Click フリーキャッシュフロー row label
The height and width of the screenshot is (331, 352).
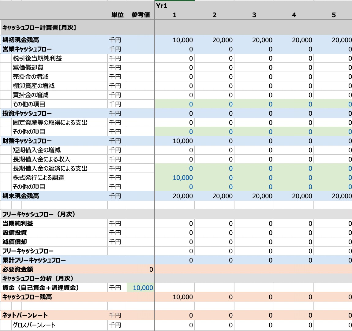tap(28, 251)
